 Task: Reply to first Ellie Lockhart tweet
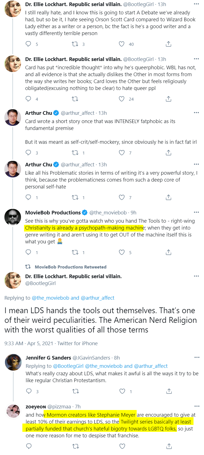pyautogui.click(x=28, y=44)
